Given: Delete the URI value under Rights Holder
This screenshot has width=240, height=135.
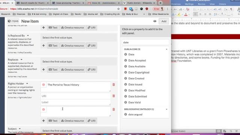Looking at the screenshot, I should [114, 96].
